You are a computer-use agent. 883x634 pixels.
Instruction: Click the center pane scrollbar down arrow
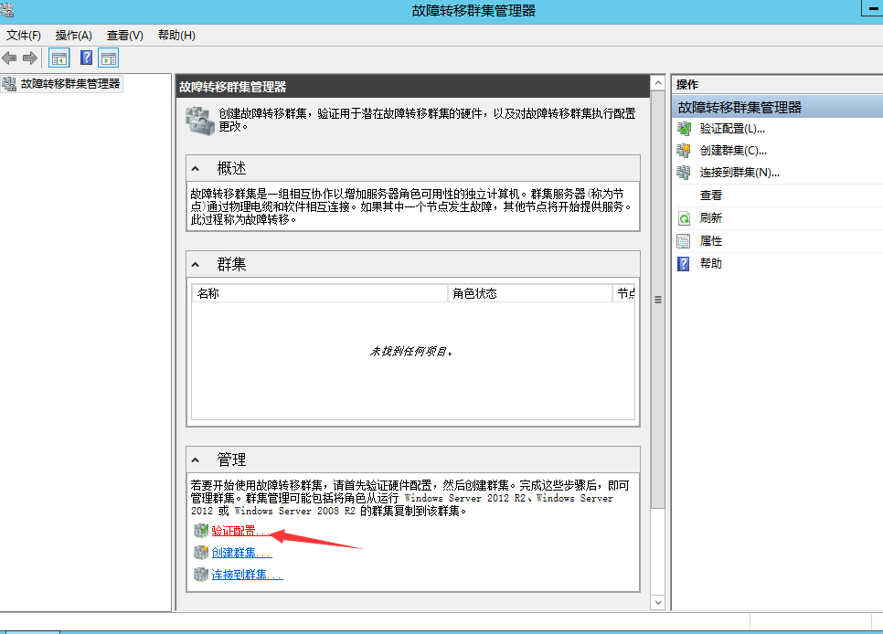tap(657, 602)
